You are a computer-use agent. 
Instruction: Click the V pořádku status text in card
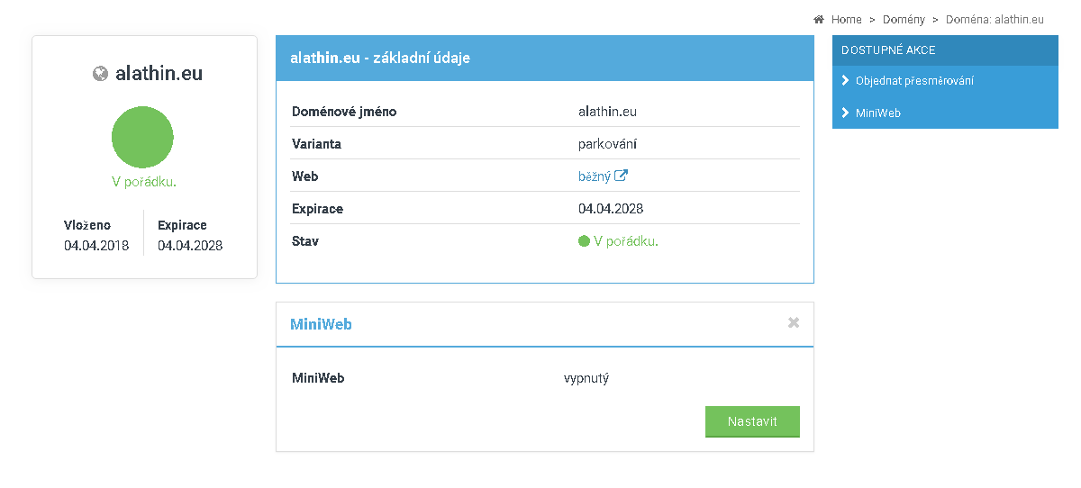pos(144,182)
